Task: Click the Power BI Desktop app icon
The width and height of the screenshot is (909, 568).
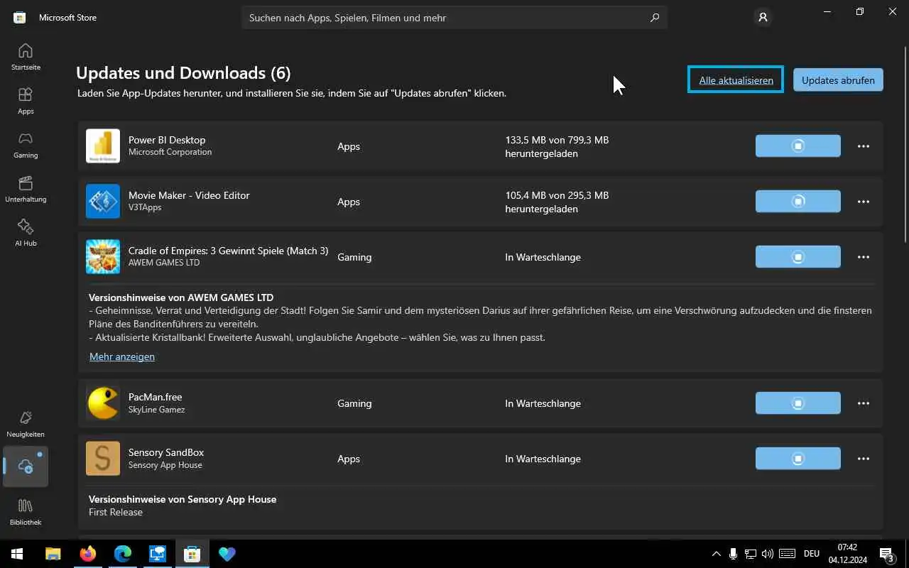Action: [103, 146]
